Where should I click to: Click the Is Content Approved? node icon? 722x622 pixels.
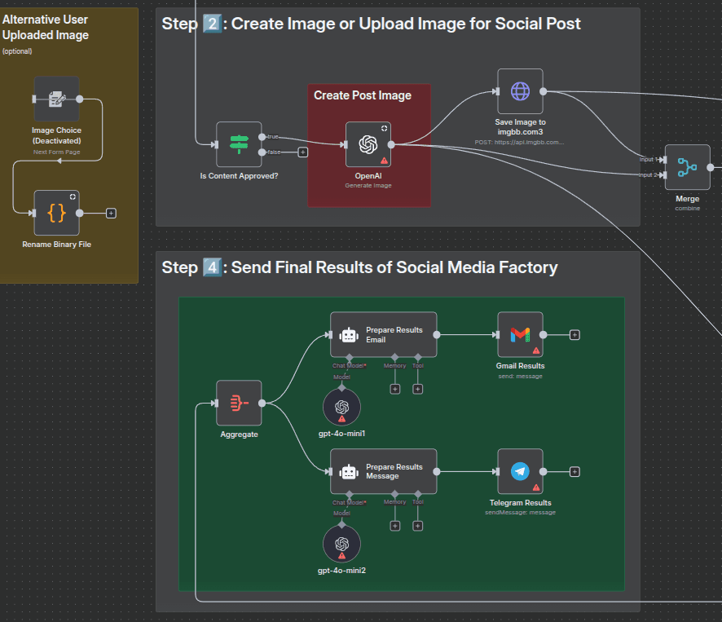click(239, 144)
